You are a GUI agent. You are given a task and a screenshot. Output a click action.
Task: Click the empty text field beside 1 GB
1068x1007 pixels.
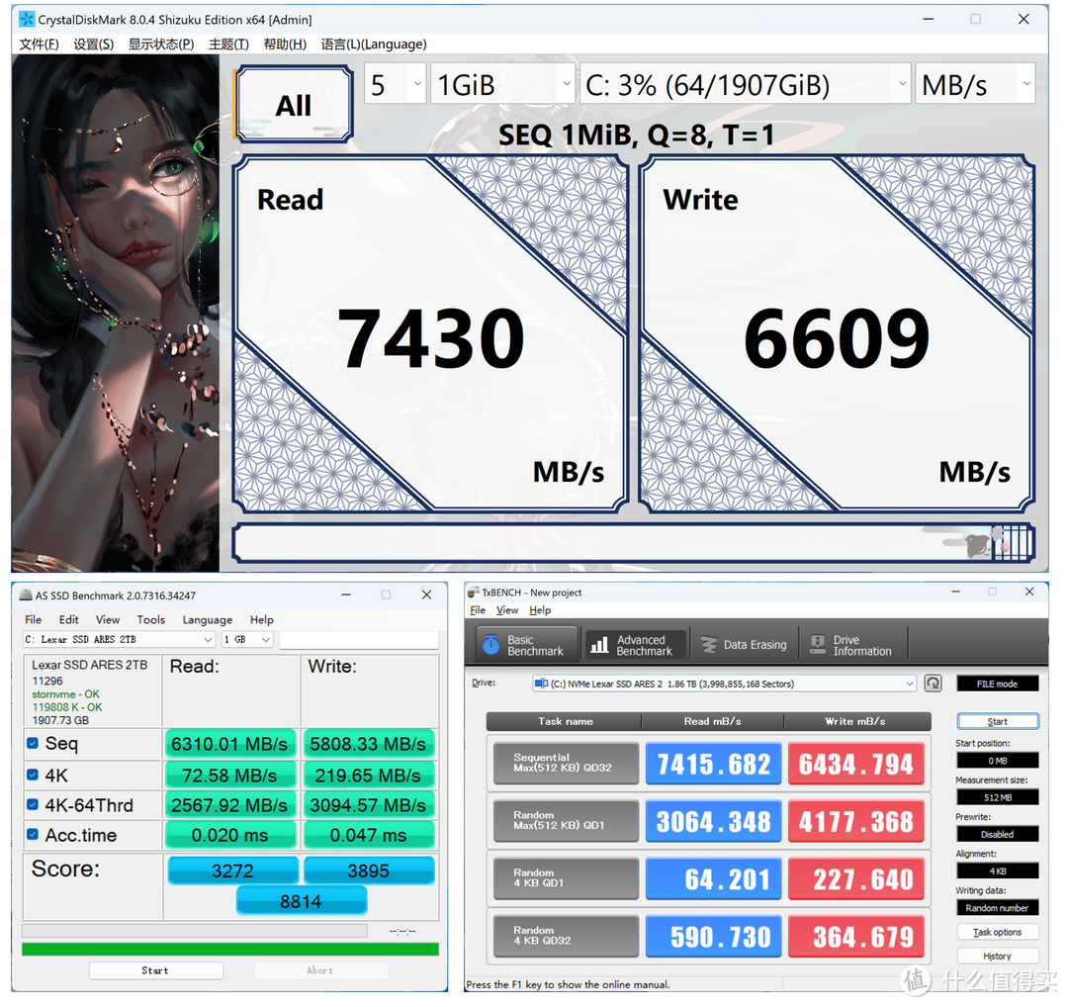(x=359, y=639)
